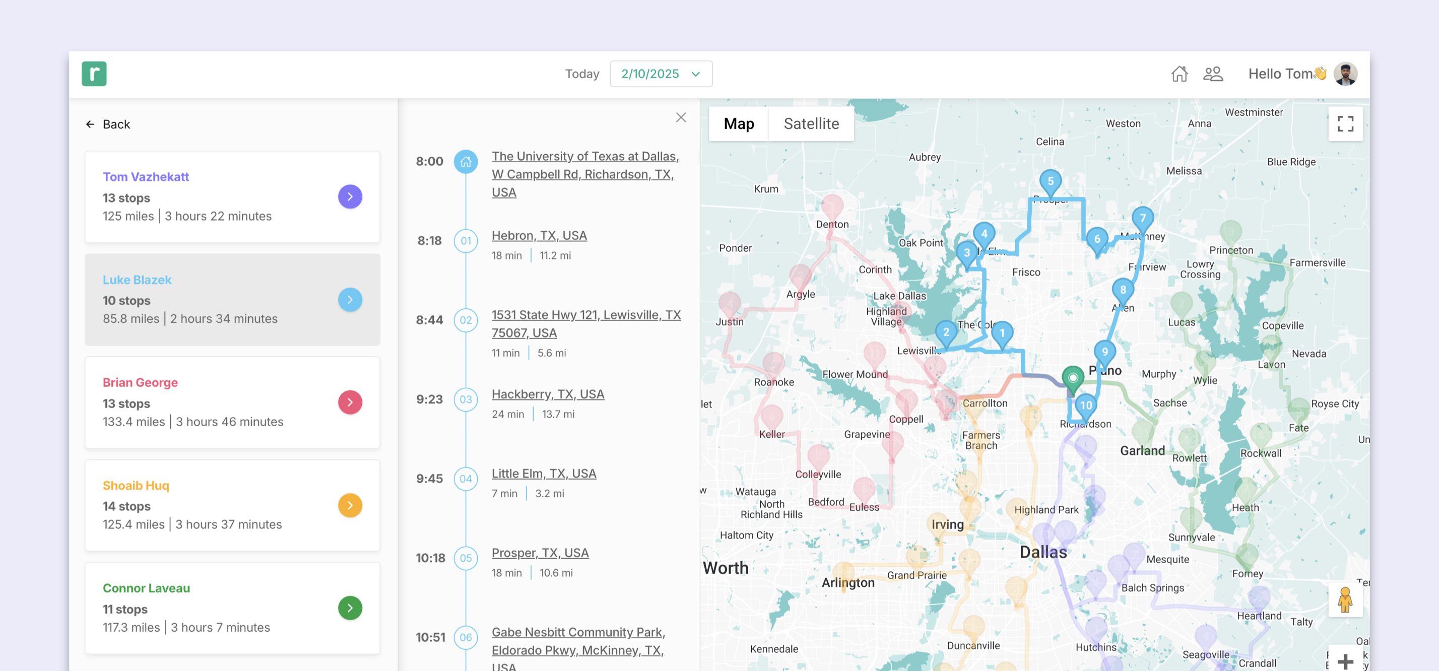Viewport: 1439px width, 671px height.
Task: Open 1531 State Hwy 121 Lewisville link
Action: (586, 324)
